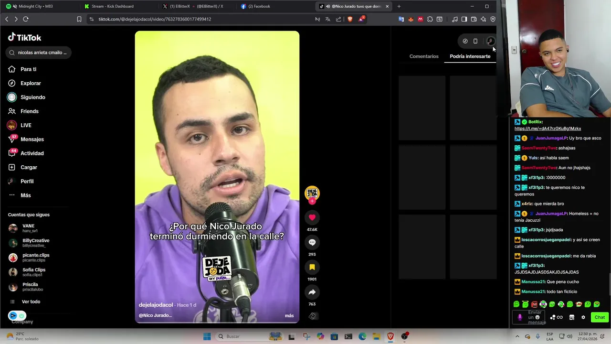The width and height of the screenshot is (611, 344).
Task: Open LIVE in TikTok sidebar
Action: click(26, 125)
